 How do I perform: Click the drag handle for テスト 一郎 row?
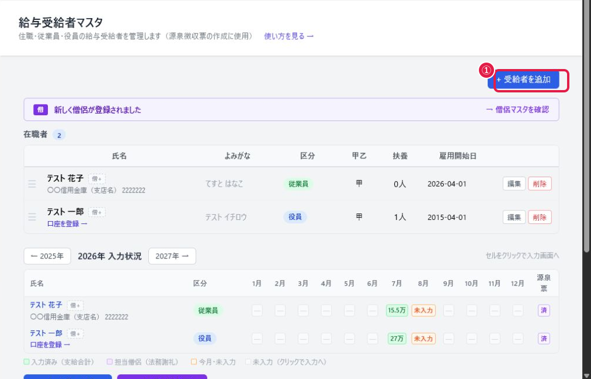(32, 217)
